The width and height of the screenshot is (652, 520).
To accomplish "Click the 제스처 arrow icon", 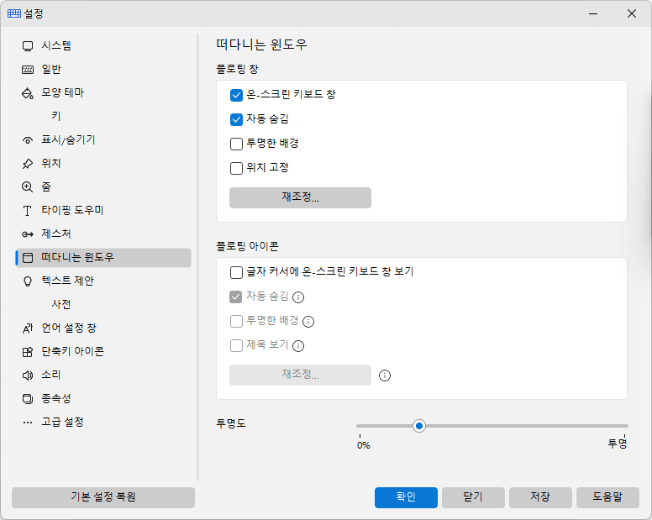I will tap(28, 234).
